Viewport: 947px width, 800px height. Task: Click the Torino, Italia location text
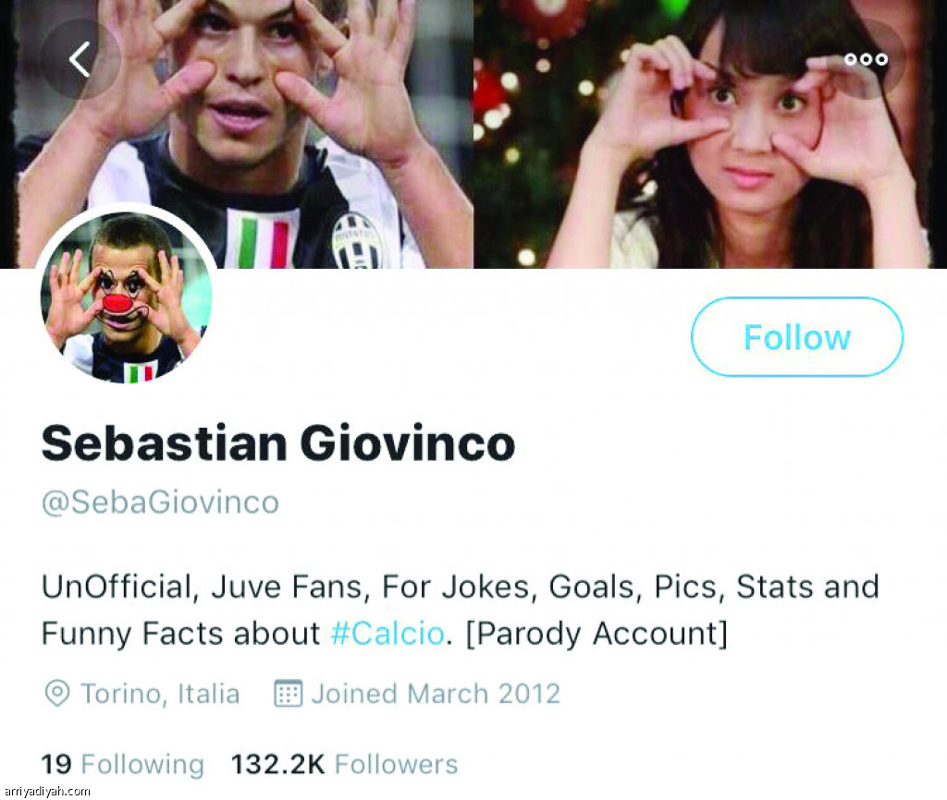coord(160,694)
